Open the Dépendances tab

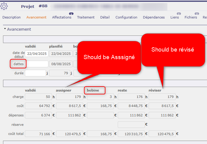[154, 18]
